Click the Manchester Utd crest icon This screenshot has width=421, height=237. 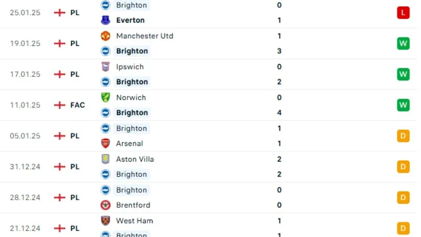(x=105, y=36)
